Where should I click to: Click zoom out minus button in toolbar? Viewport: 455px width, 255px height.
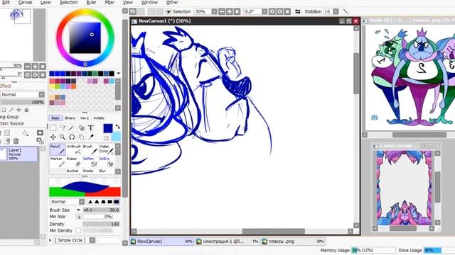222,11
